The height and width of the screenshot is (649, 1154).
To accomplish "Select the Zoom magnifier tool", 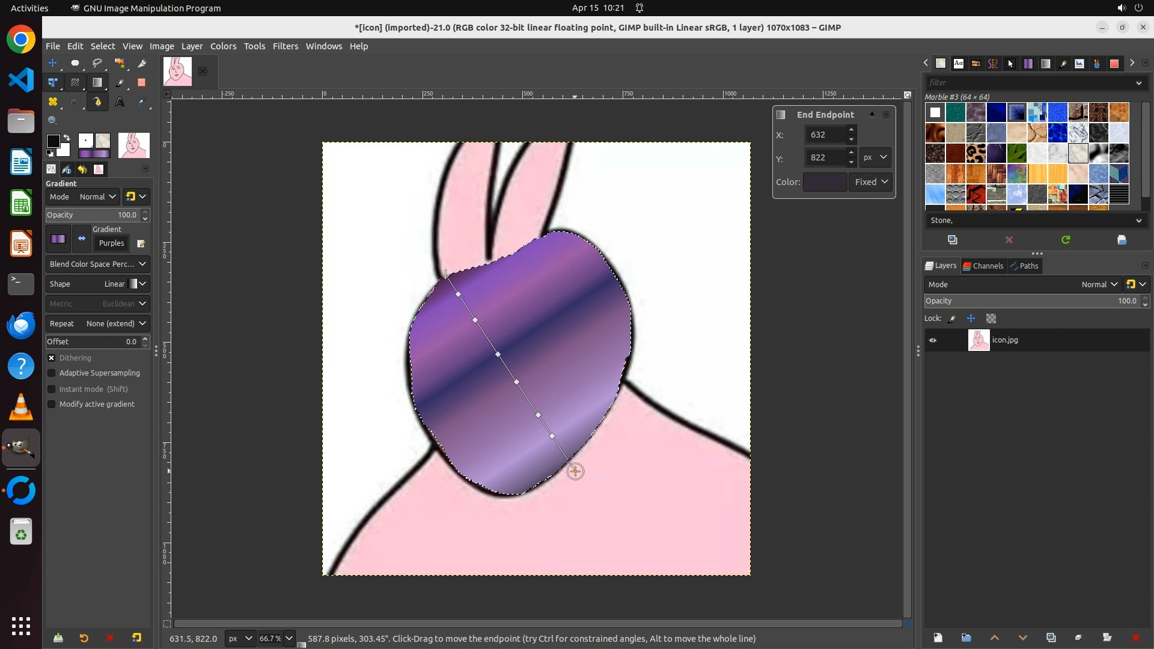I will (x=53, y=121).
